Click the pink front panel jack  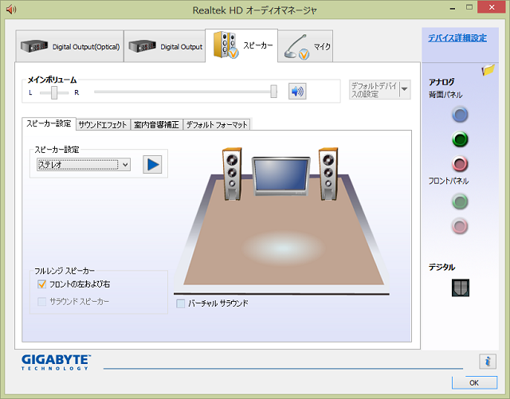[460, 226]
